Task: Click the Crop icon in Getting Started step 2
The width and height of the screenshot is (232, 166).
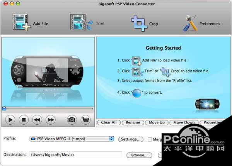Action: [165, 72]
